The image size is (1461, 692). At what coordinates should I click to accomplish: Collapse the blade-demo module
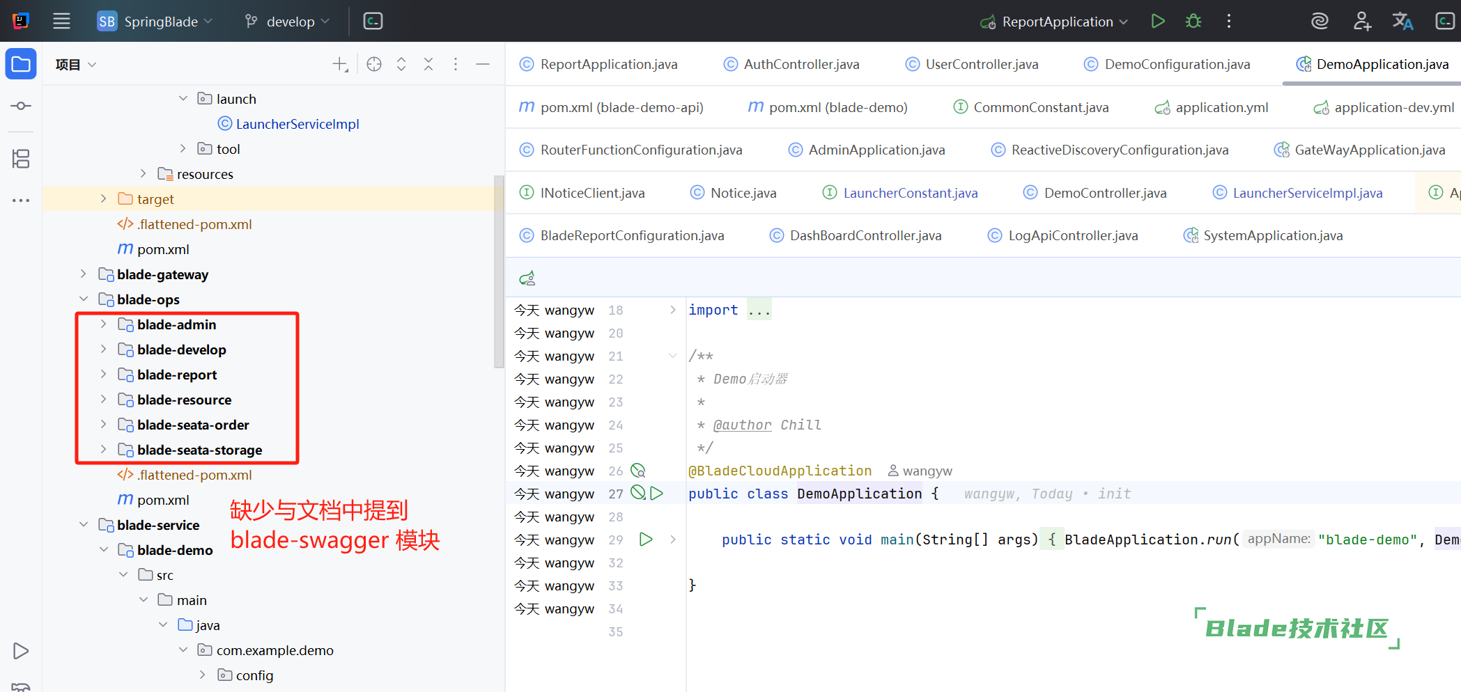tap(104, 550)
